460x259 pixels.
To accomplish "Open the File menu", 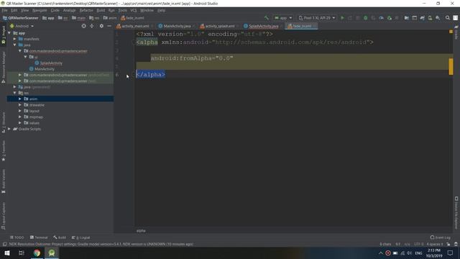I will click(x=5, y=10).
